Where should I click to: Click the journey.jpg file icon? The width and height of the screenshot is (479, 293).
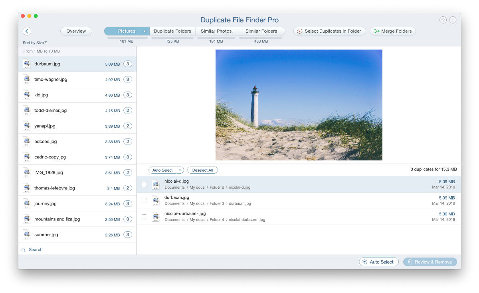coord(26,203)
